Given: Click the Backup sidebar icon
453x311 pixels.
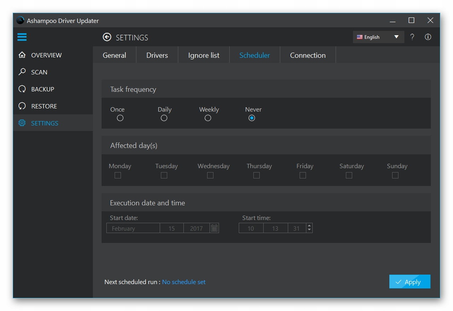Looking at the screenshot, I should [22, 89].
